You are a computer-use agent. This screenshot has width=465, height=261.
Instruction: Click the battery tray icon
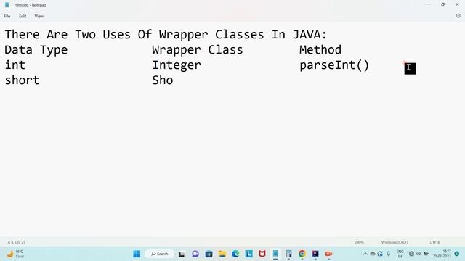click(x=426, y=254)
